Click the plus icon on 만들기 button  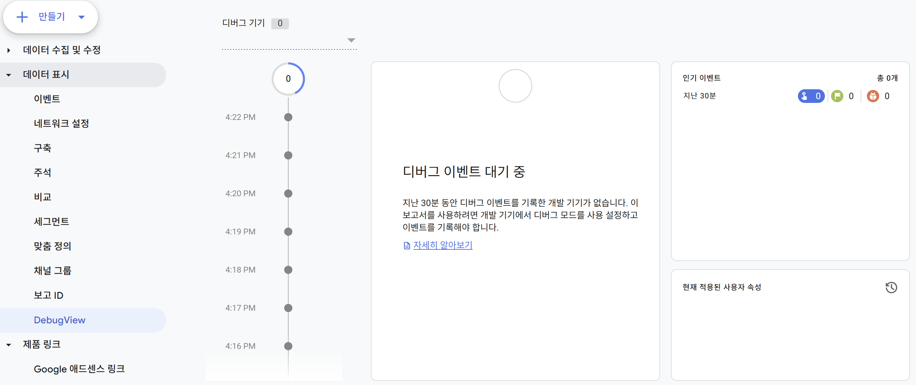22,17
